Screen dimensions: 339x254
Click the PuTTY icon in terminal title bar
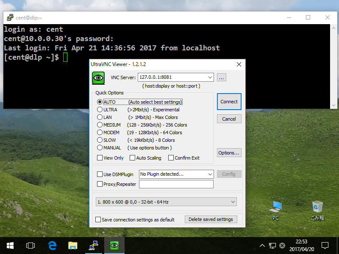(10, 17)
